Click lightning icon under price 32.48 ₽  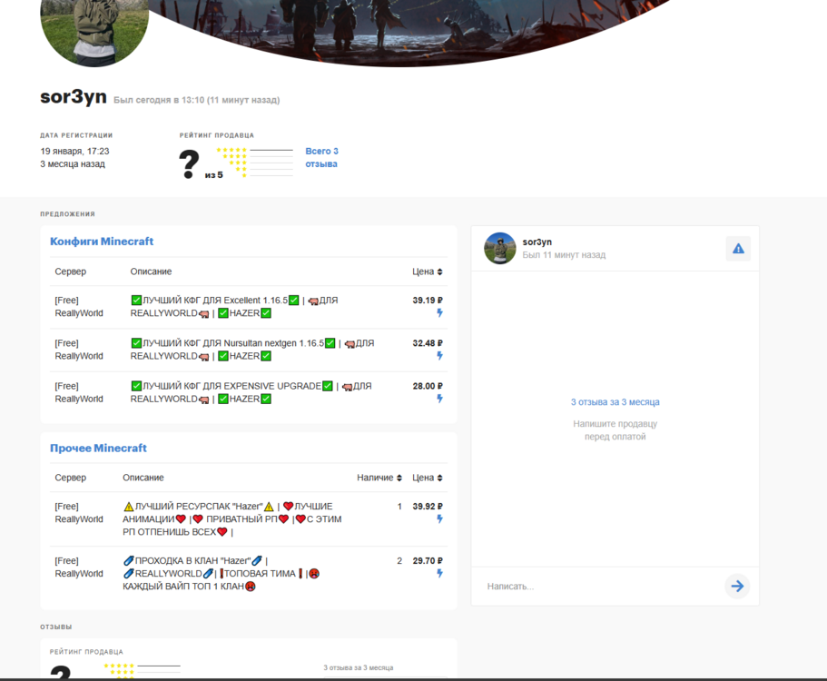pyautogui.click(x=439, y=356)
